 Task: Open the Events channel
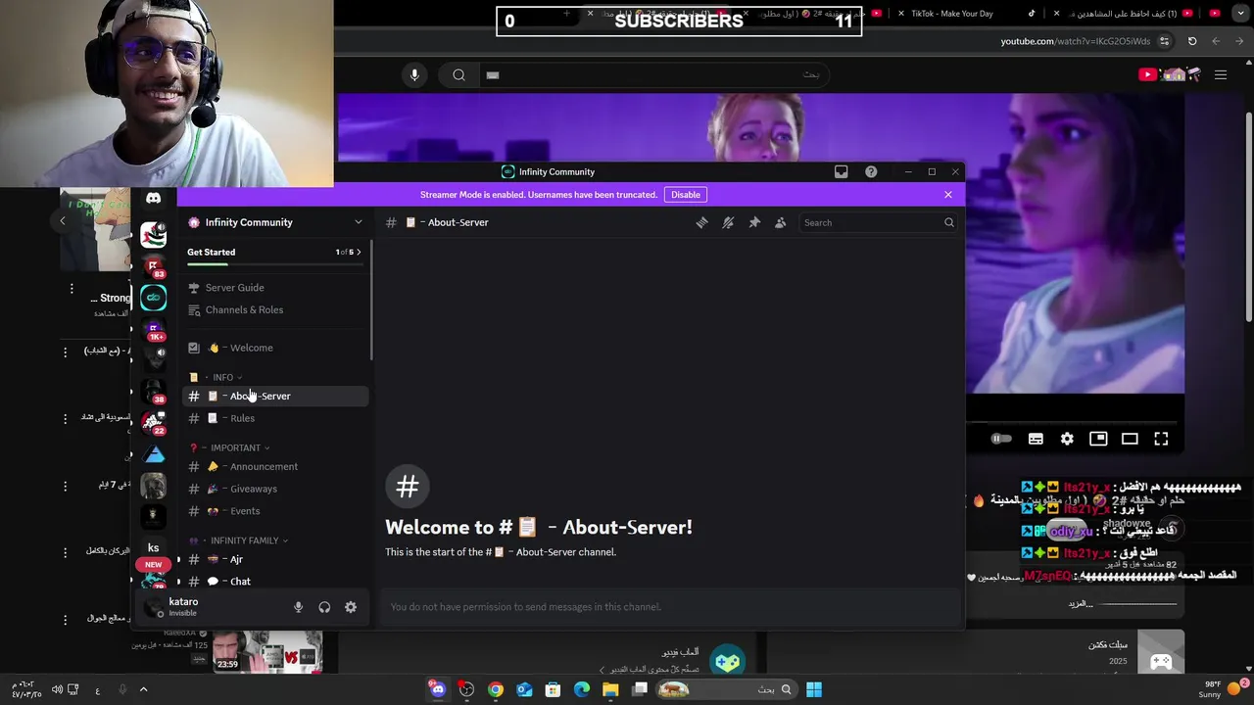point(274,511)
